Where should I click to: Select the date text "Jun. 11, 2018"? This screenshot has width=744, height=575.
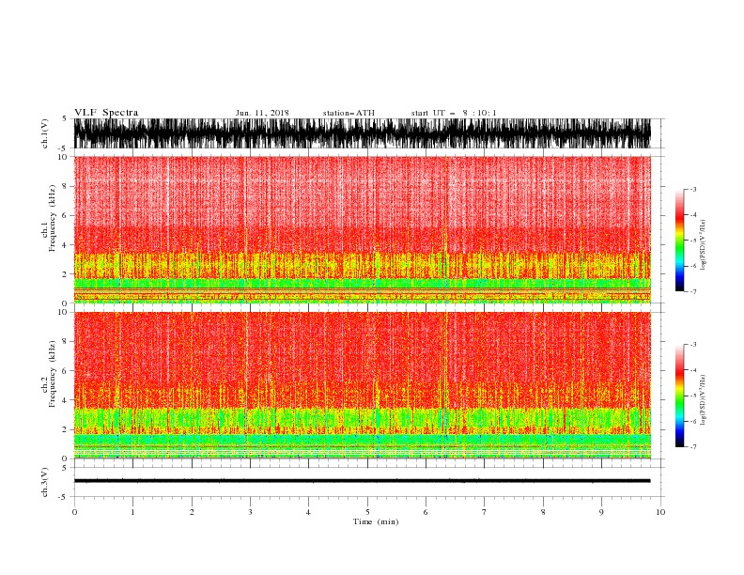[262, 113]
